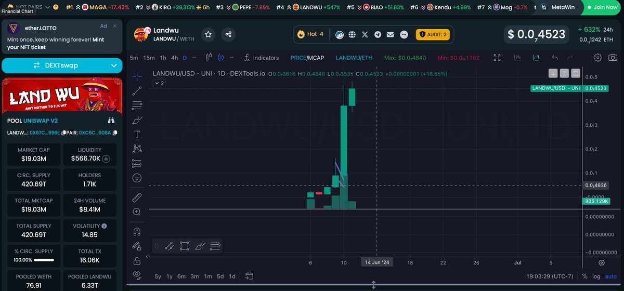Open the interval dropdown arrow after D

194,58
